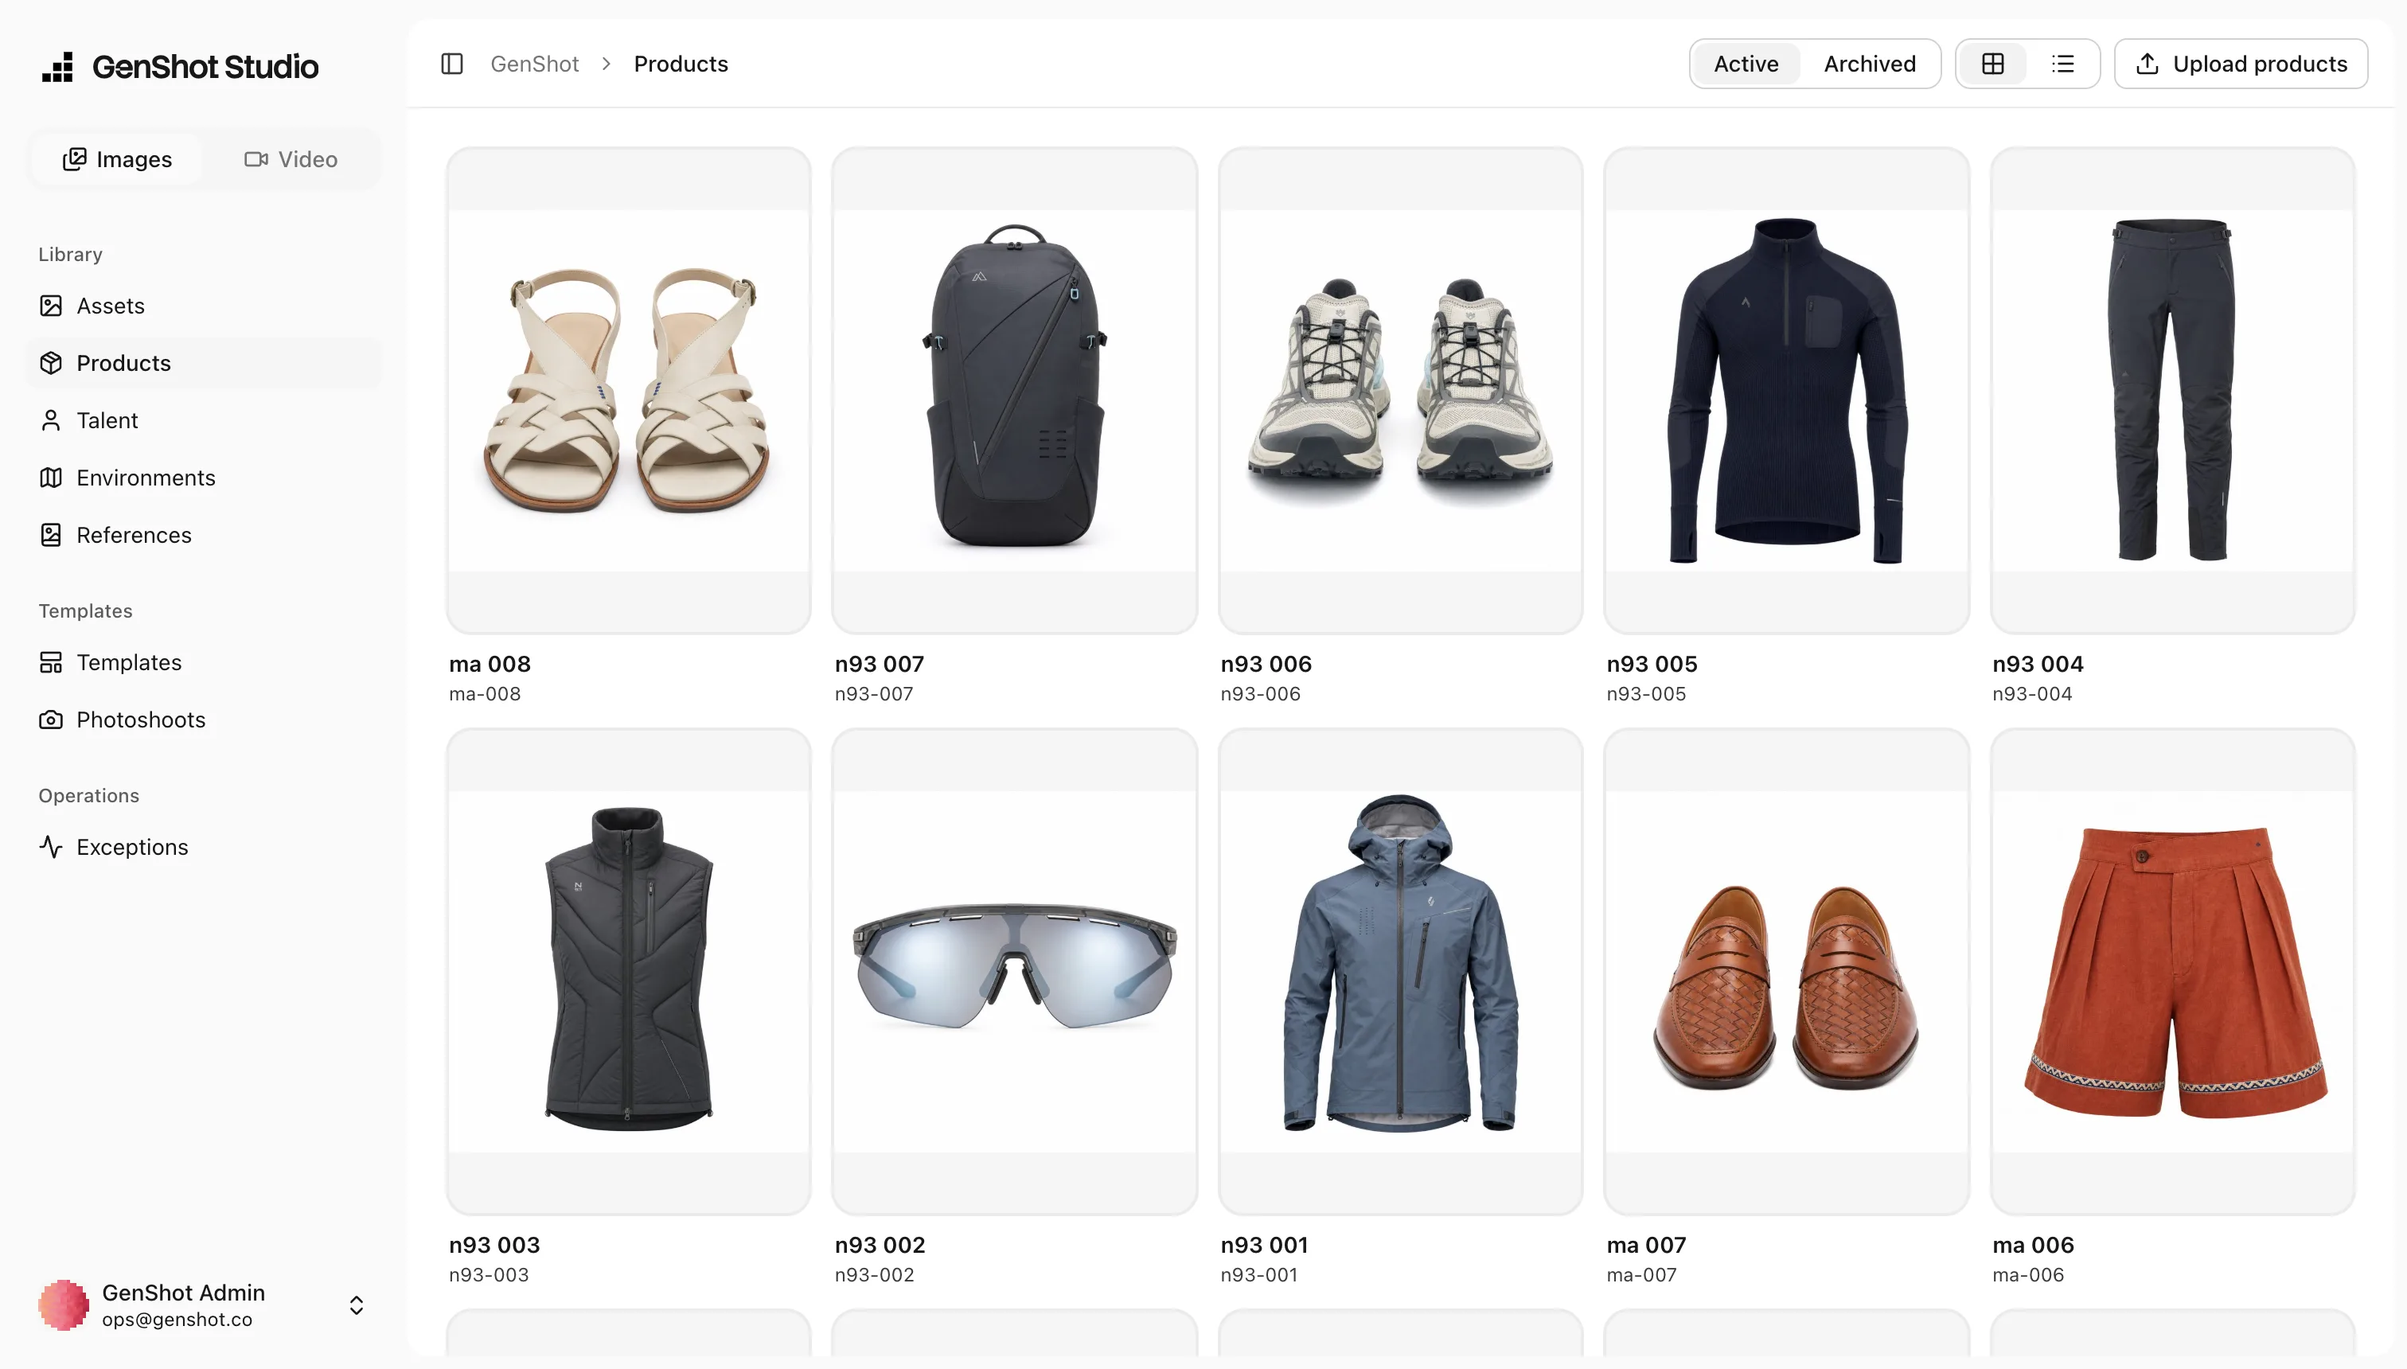The image size is (2407, 1369).
Task: Click the Products breadcrumb
Action: pos(681,64)
